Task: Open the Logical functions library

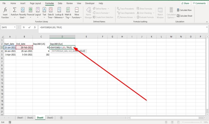Action: 38,13
